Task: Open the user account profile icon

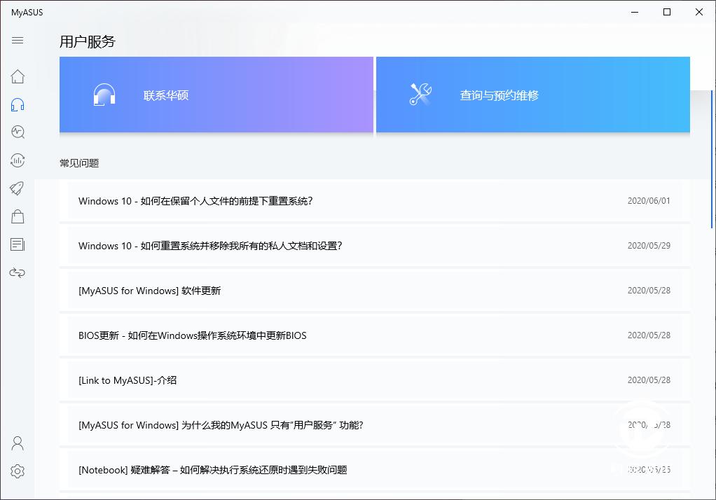Action: coord(17,443)
